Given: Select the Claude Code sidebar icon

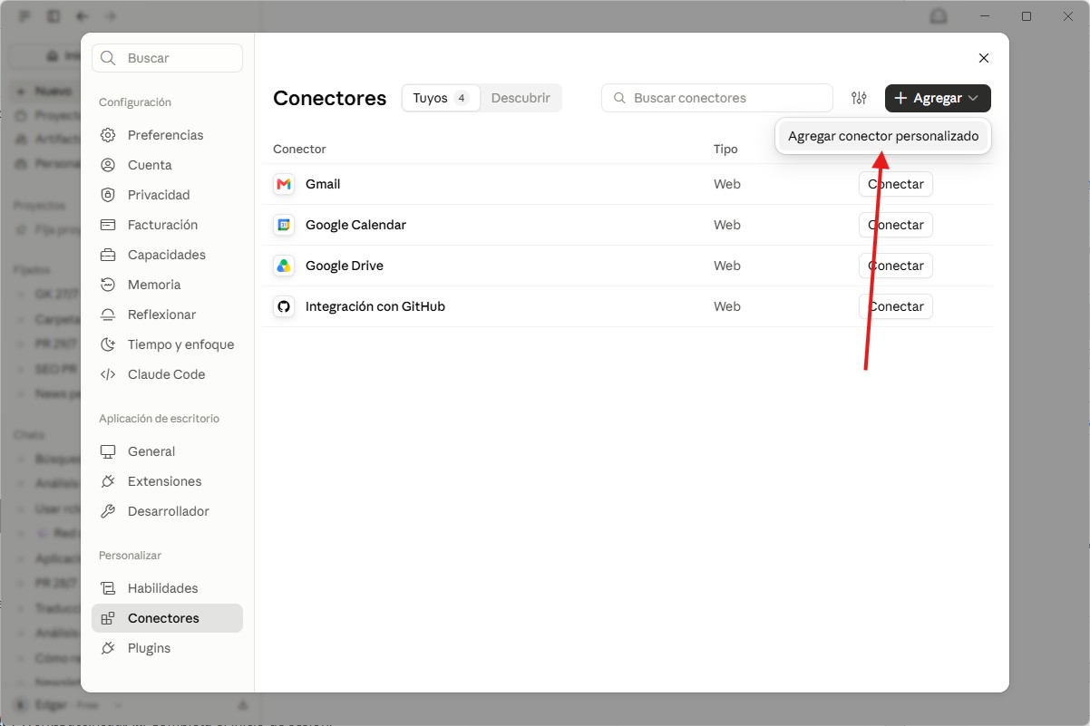Looking at the screenshot, I should (108, 374).
